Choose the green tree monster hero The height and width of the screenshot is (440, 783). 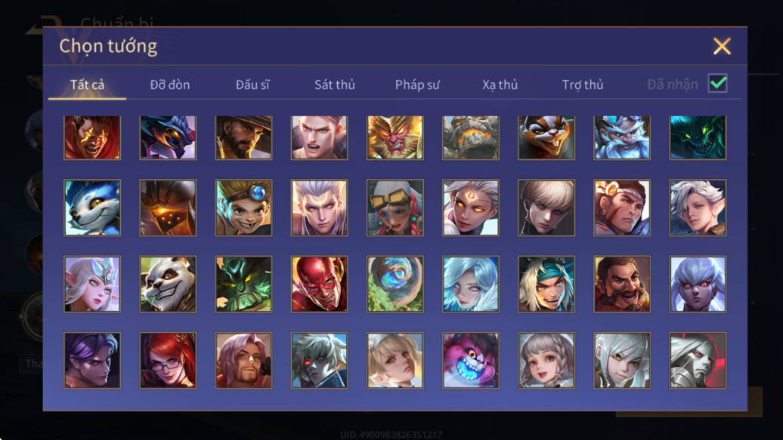[x=243, y=284]
